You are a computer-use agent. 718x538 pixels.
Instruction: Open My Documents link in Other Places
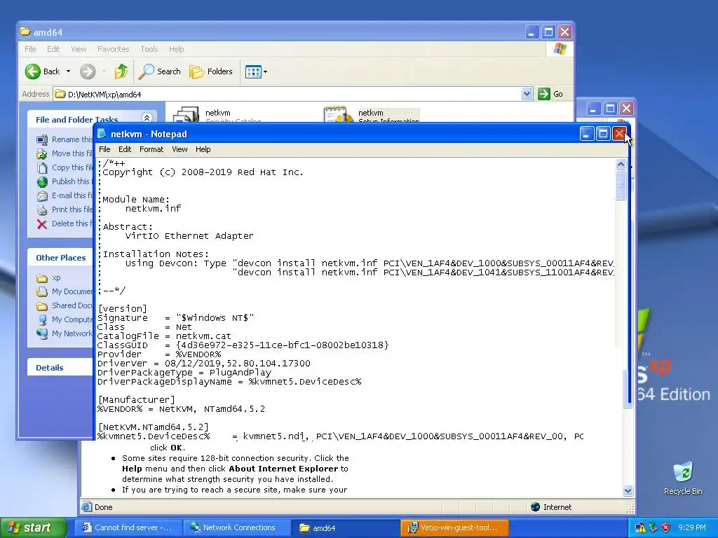72,291
